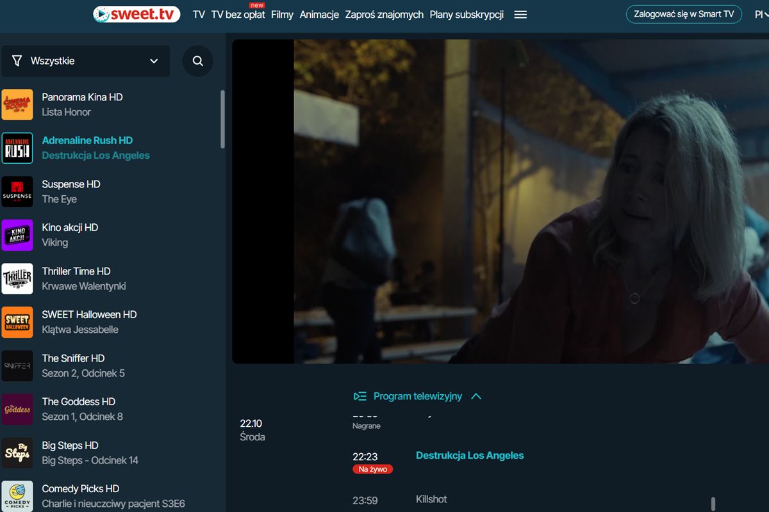Open Zaproś znajomych page
Screen dimensions: 769x512
pyautogui.click(x=384, y=14)
